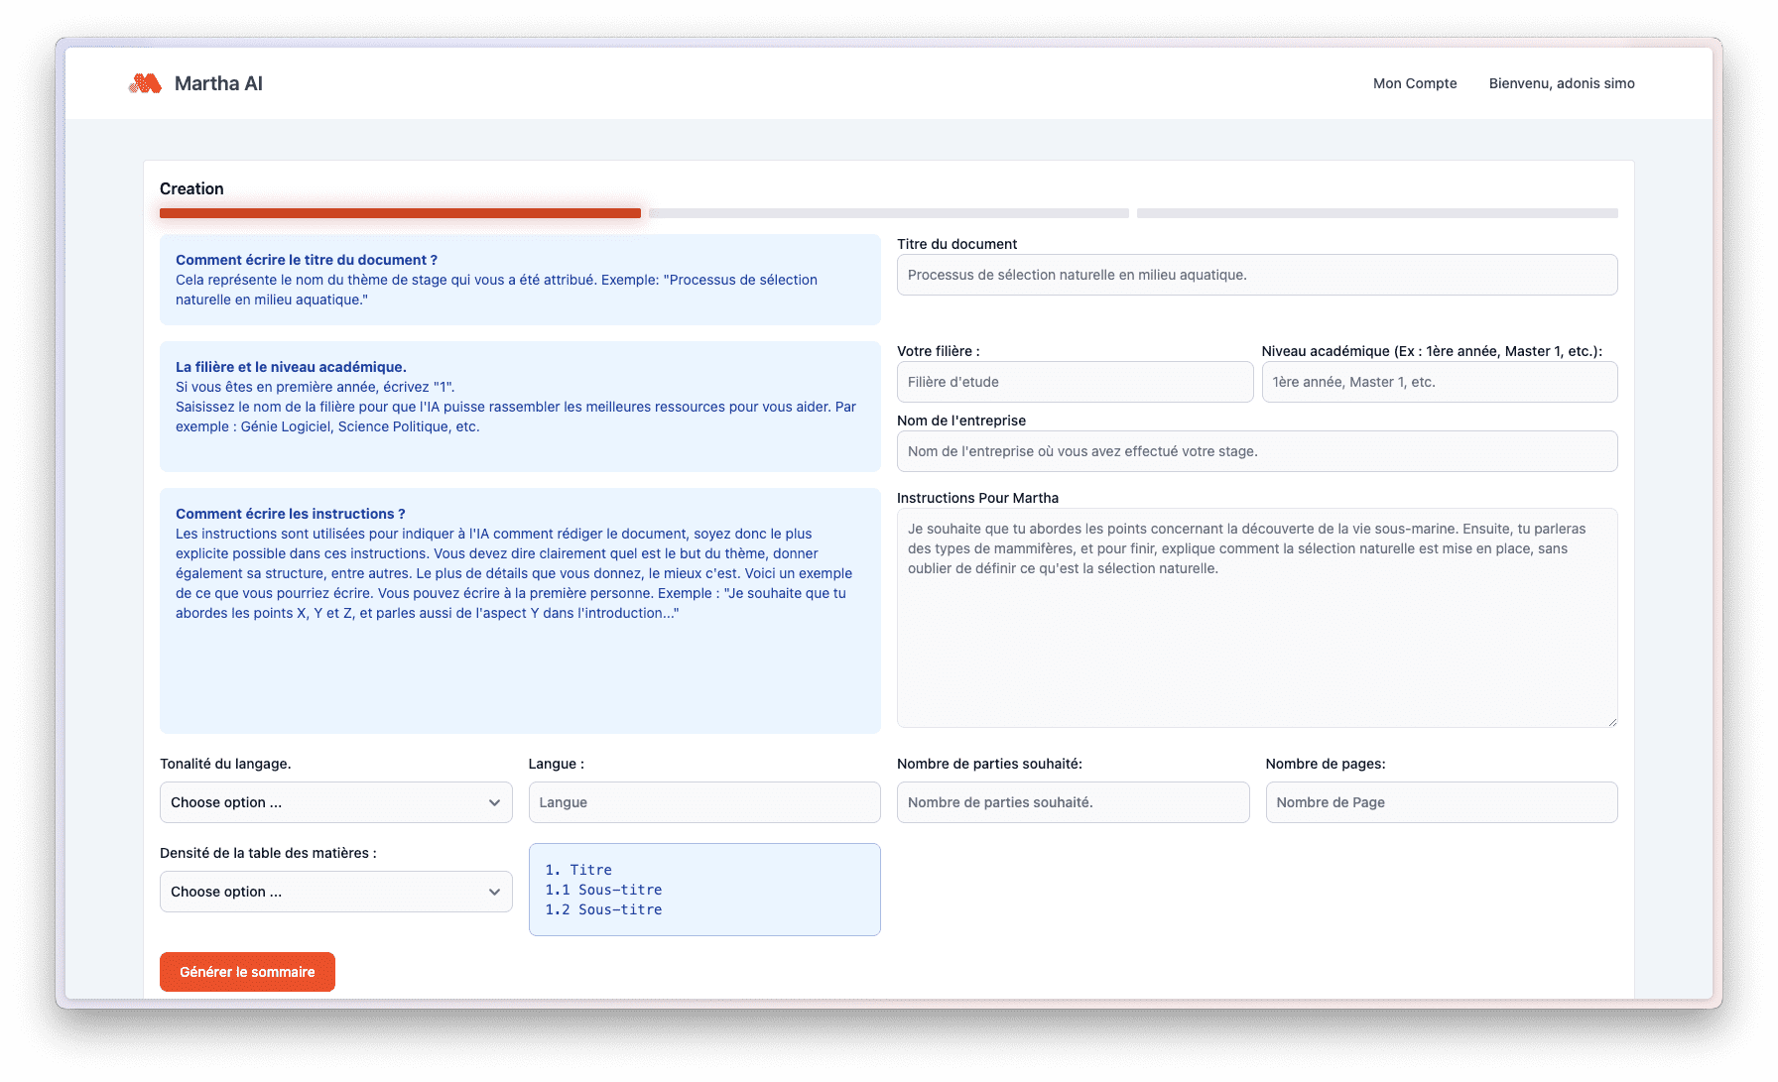Click the first red progress step bar
1778x1082 pixels.
pos(400,213)
